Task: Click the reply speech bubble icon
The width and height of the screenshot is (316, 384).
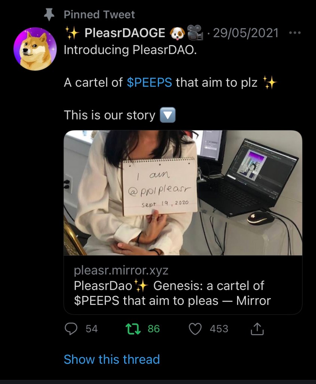Action: [71, 329]
